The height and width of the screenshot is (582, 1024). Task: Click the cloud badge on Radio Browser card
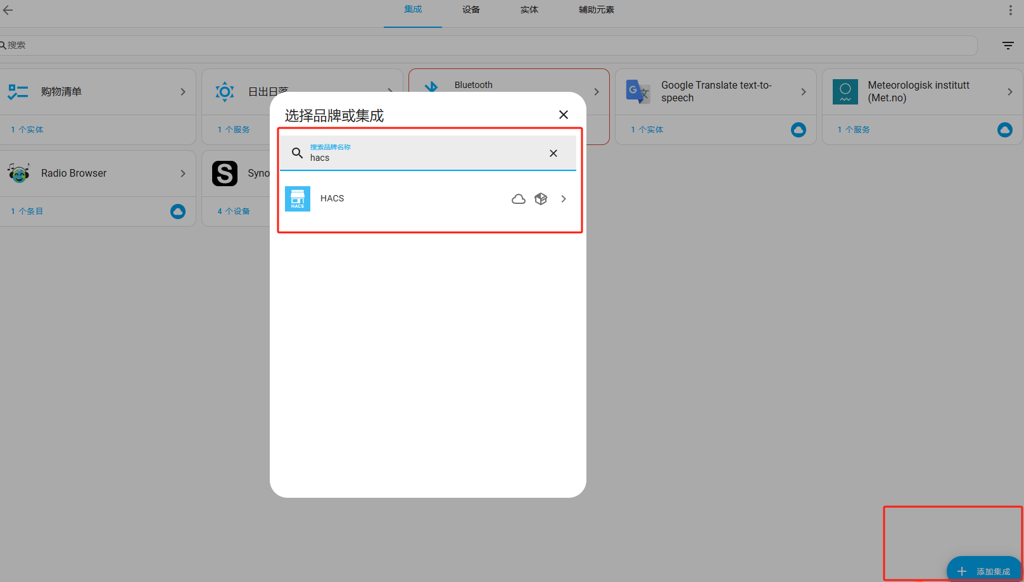pyautogui.click(x=178, y=212)
